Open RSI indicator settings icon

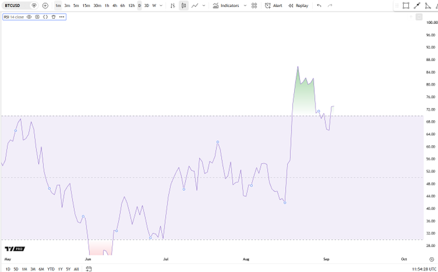pos(37,17)
